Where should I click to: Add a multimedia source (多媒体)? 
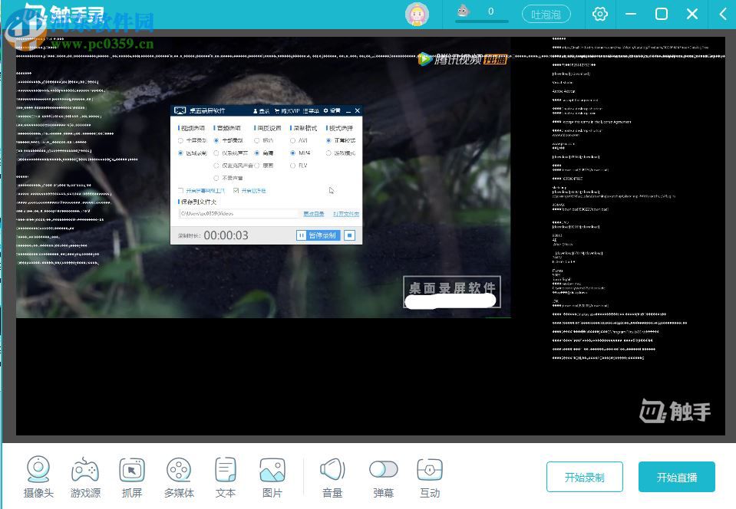coord(179,477)
